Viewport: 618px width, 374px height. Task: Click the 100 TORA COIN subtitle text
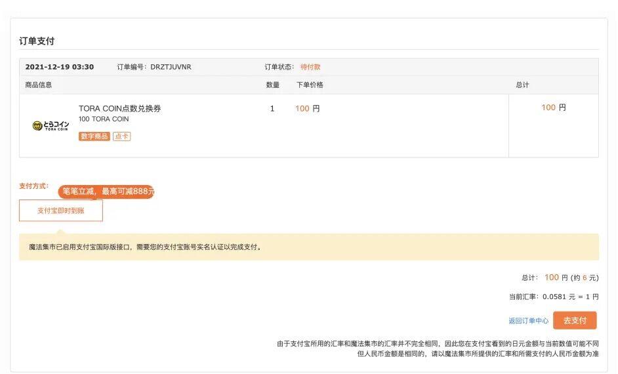(104, 119)
